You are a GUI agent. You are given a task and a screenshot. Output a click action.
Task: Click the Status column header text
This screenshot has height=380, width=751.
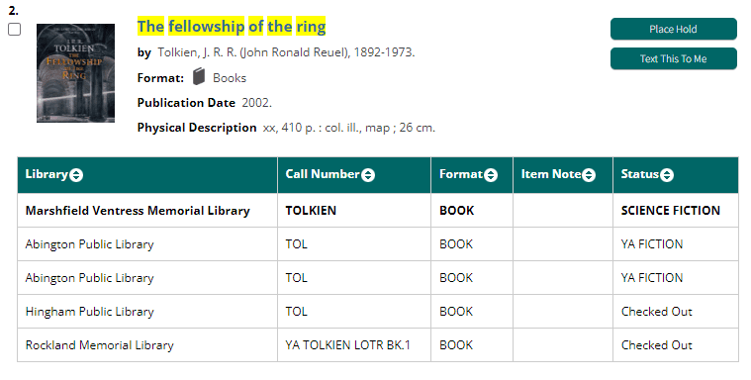(640, 174)
